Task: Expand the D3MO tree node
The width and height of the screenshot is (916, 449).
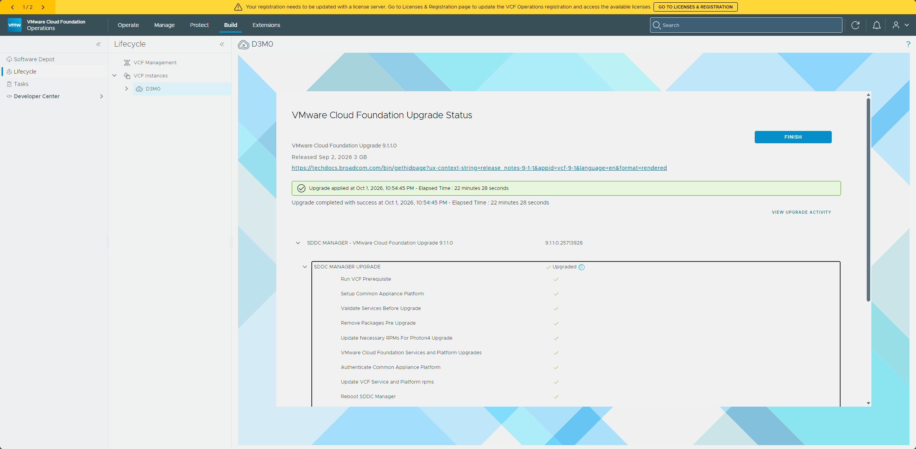Action: click(126, 89)
